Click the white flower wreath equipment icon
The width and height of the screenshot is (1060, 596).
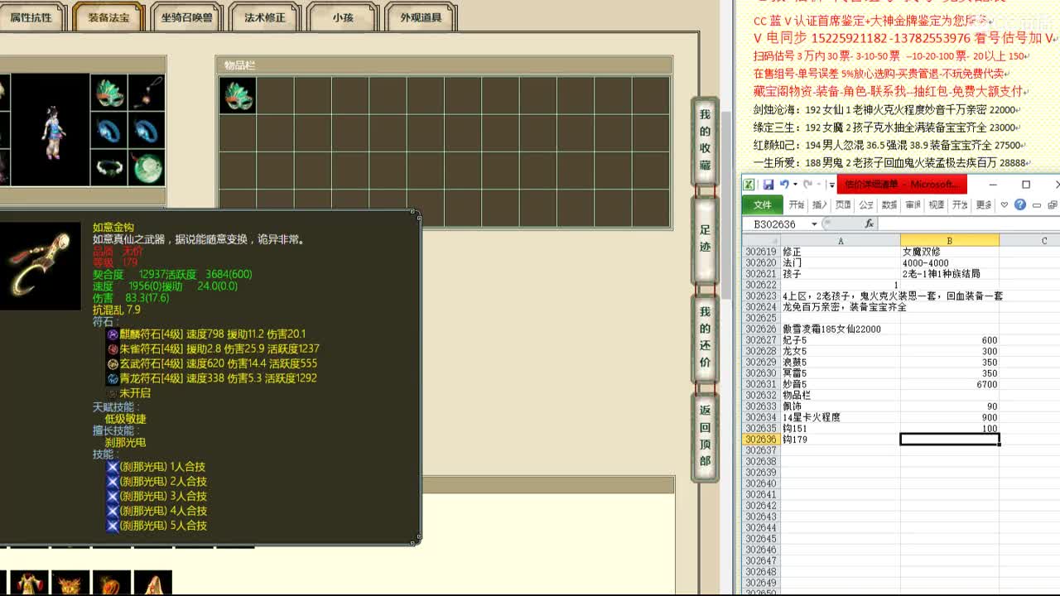(x=108, y=167)
